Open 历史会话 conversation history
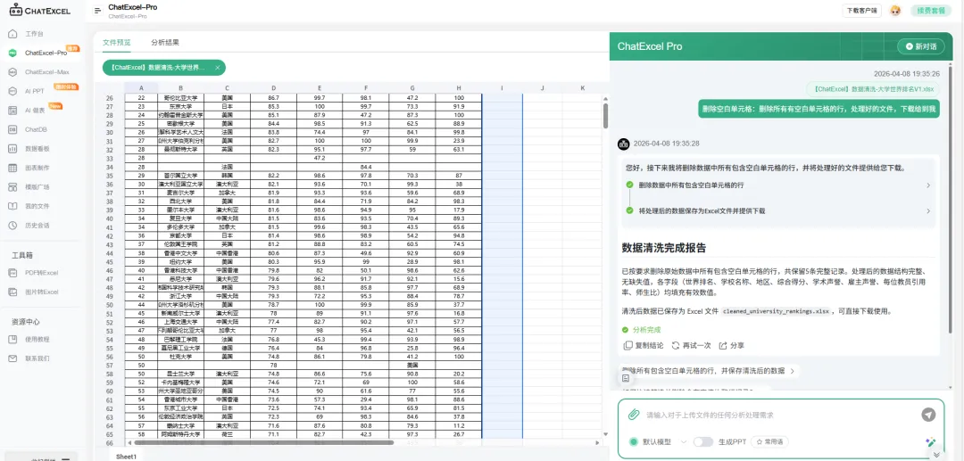The height and width of the screenshot is (461, 964). [x=37, y=226]
